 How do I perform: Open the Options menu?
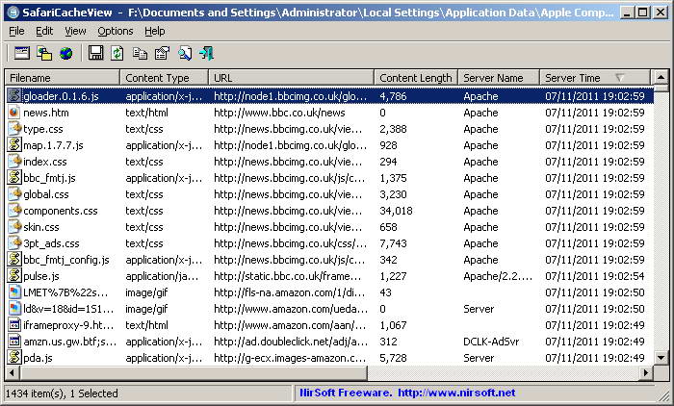[115, 31]
